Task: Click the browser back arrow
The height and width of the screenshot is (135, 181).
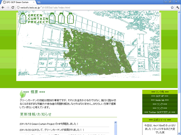Action: click(3, 7)
